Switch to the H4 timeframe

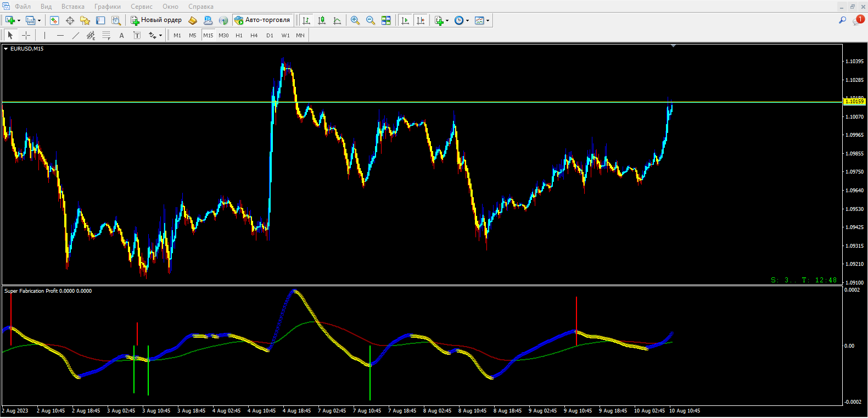(x=254, y=35)
